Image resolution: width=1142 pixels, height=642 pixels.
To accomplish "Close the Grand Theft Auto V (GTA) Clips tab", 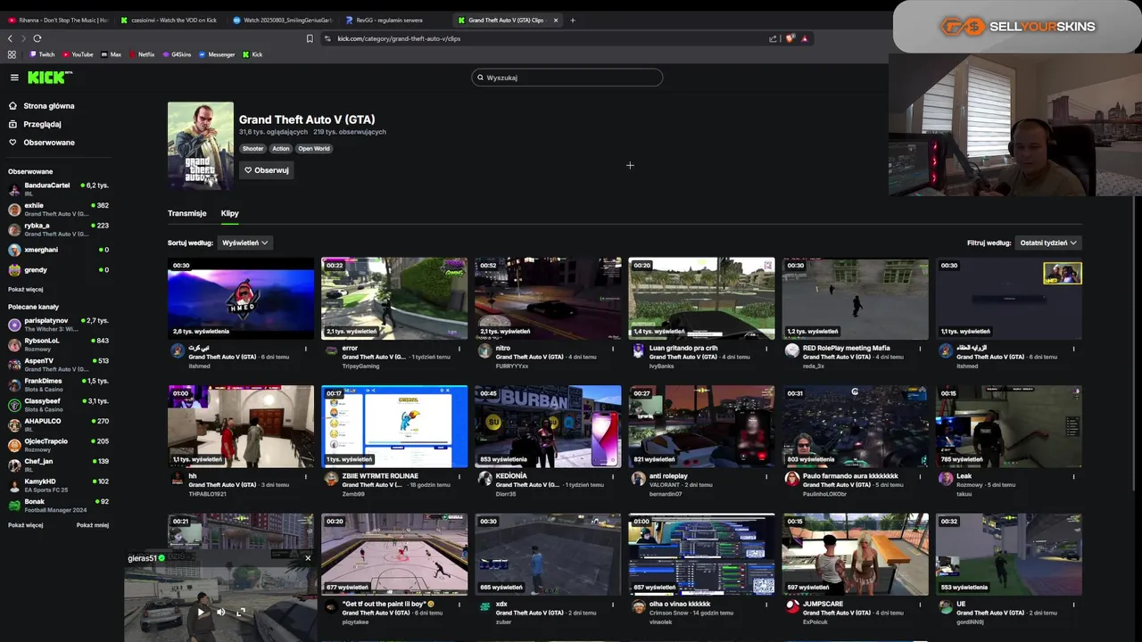I will (556, 20).
